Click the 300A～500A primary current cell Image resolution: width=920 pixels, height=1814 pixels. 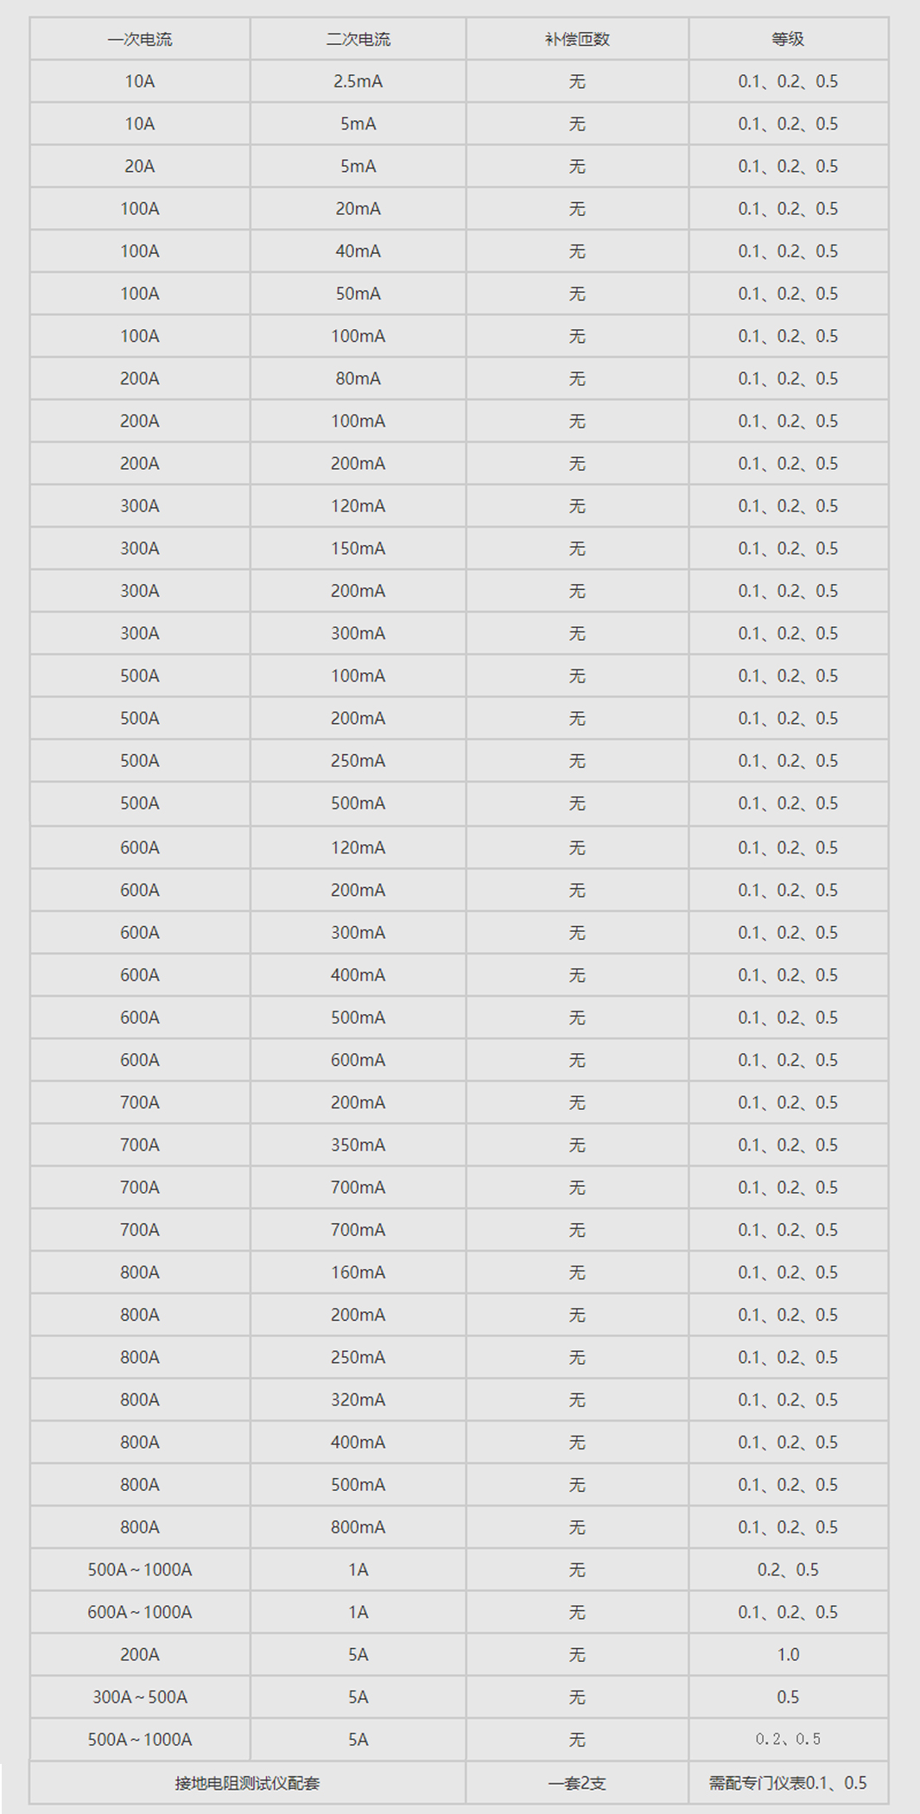coord(140,1697)
